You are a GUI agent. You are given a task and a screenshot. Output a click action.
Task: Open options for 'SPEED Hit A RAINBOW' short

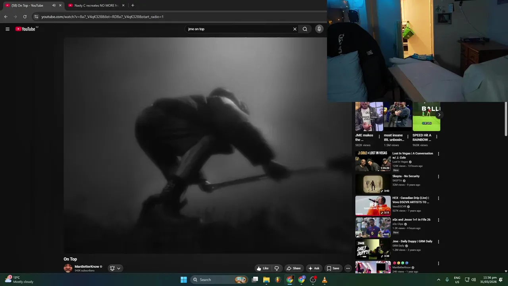tap(437, 137)
